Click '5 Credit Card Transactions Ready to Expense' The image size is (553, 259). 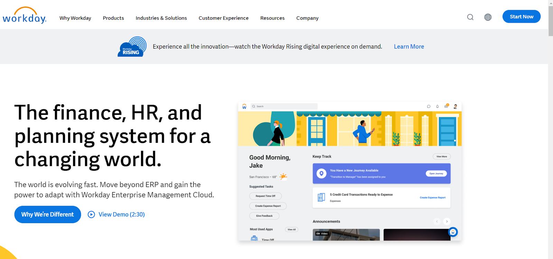pyautogui.click(x=361, y=195)
